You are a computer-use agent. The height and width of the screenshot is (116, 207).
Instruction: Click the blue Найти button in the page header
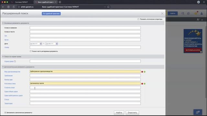tap(173, 13)
